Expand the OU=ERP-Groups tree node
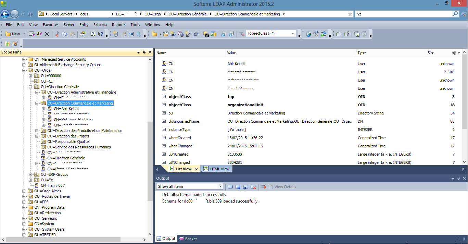This screenshot has height=244, width=468. click(30, 174)
